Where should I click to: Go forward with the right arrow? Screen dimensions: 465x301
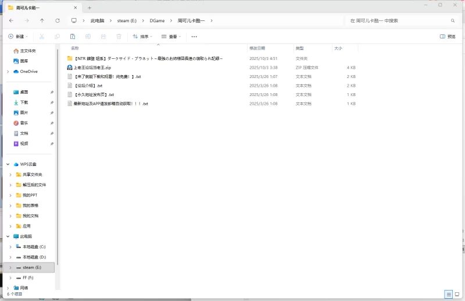tap(27, 20)
